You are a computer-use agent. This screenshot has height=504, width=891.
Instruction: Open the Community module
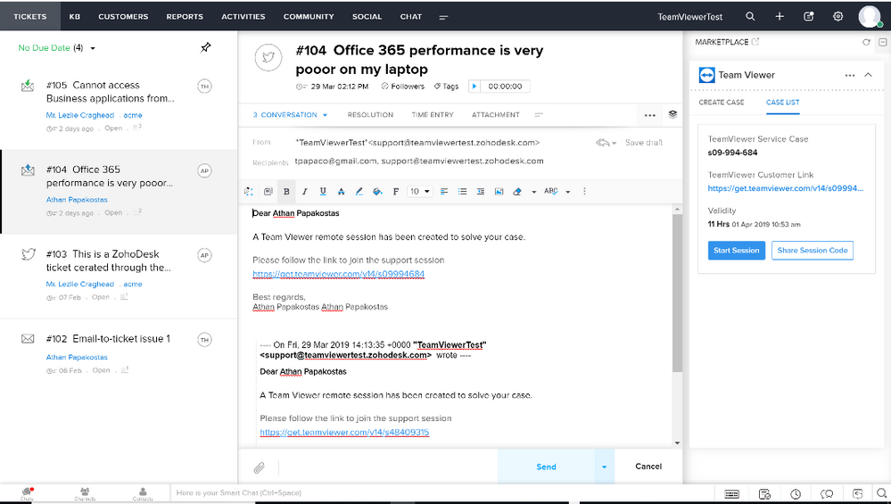[309, 16]
